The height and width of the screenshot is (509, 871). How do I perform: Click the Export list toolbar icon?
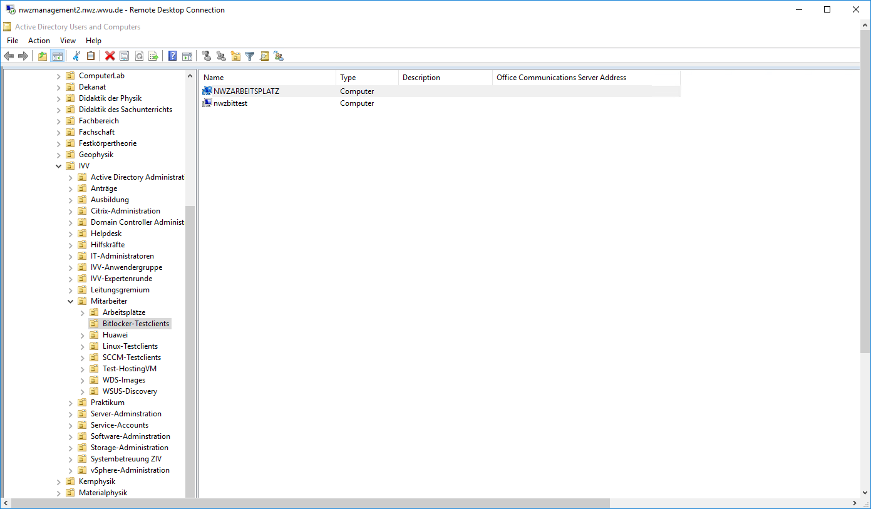(x=153, y=56)
